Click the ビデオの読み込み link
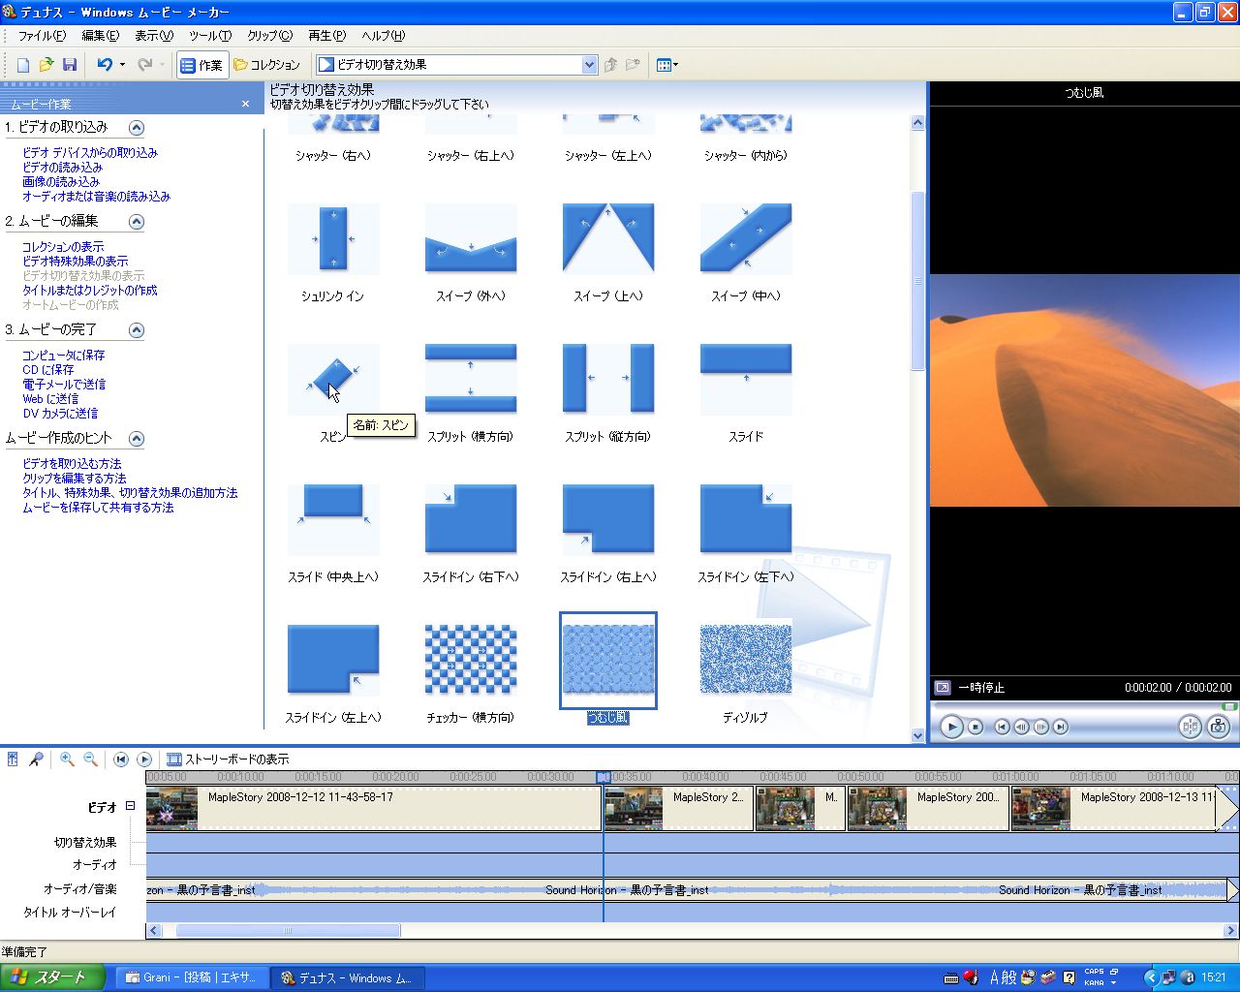The height and width of the screenshot is (992, 1240). (62, 167)
